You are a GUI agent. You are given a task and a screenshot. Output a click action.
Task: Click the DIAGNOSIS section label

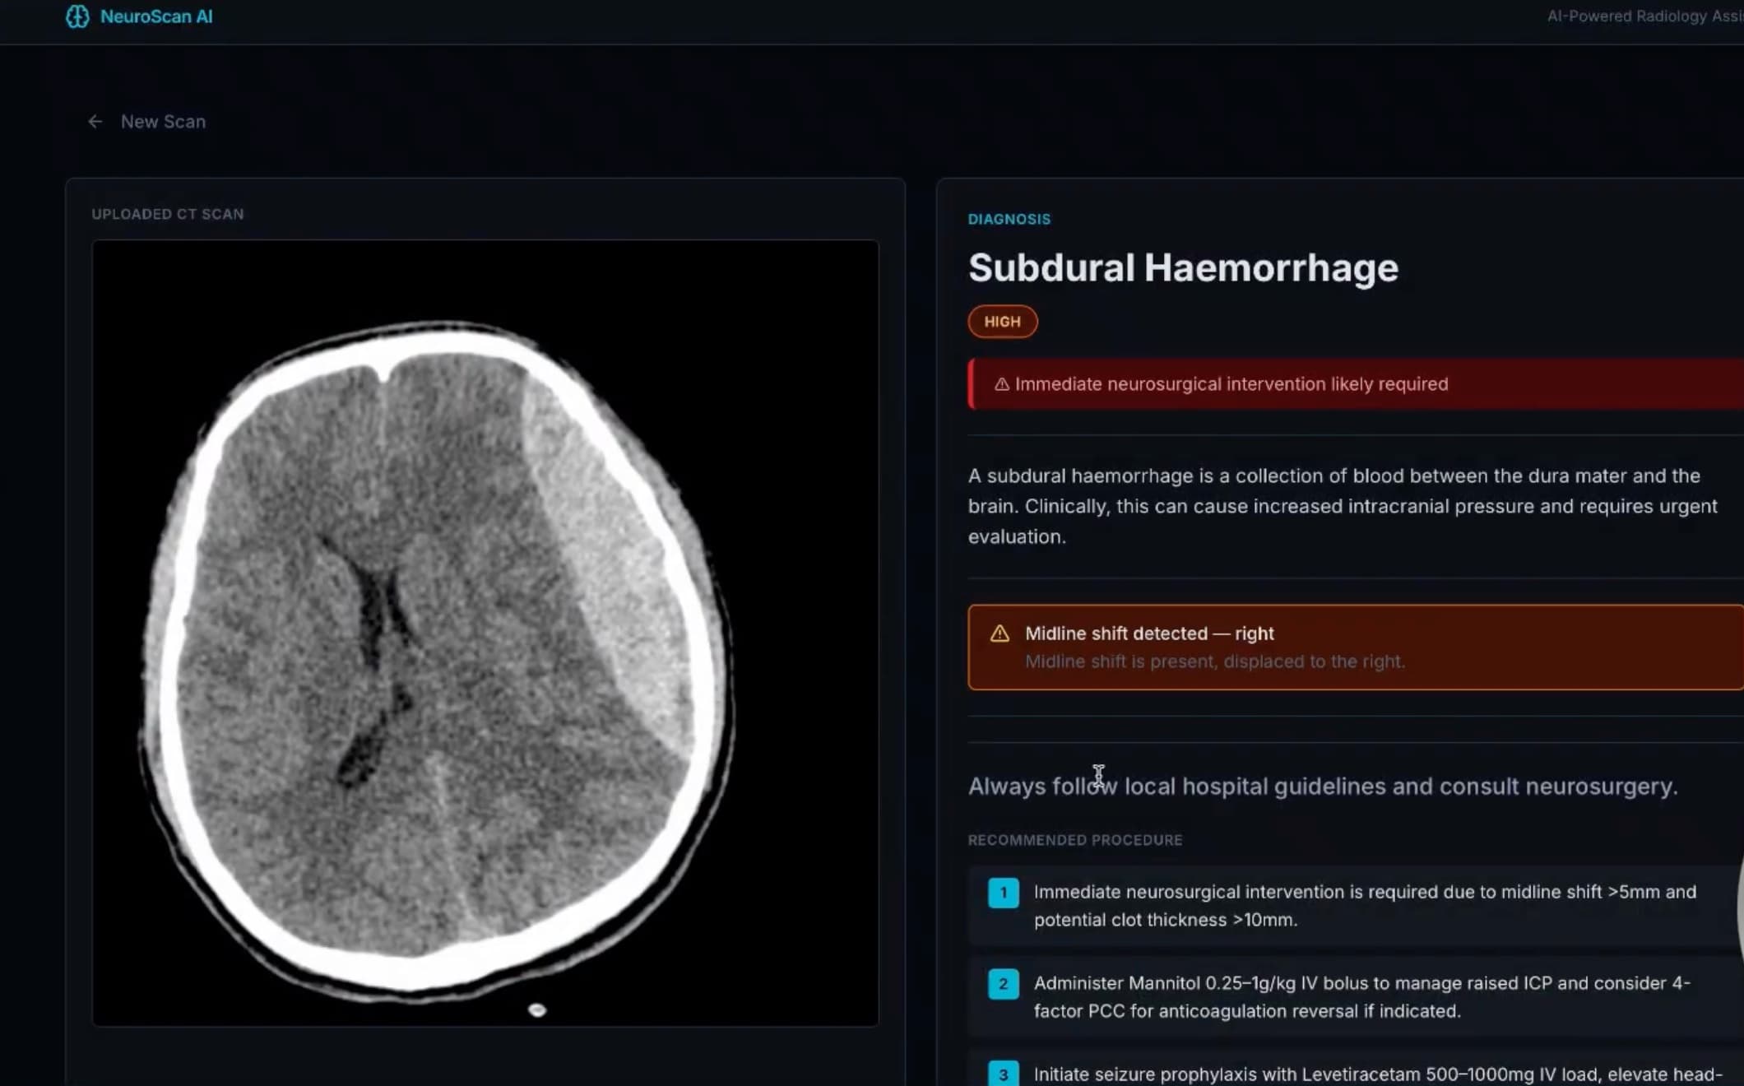point(1009,220)
